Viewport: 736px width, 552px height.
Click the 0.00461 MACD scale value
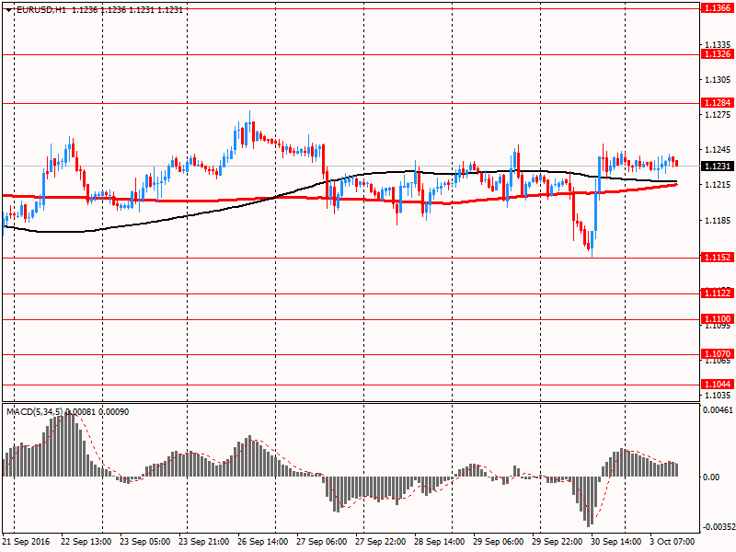click(718, 409)
